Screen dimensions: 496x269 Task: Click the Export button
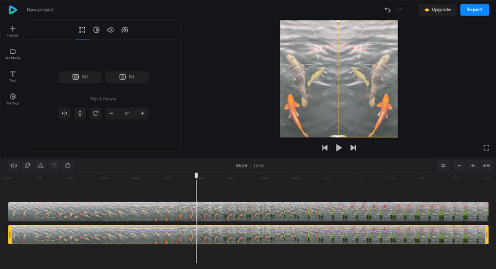tap(474, 10)
